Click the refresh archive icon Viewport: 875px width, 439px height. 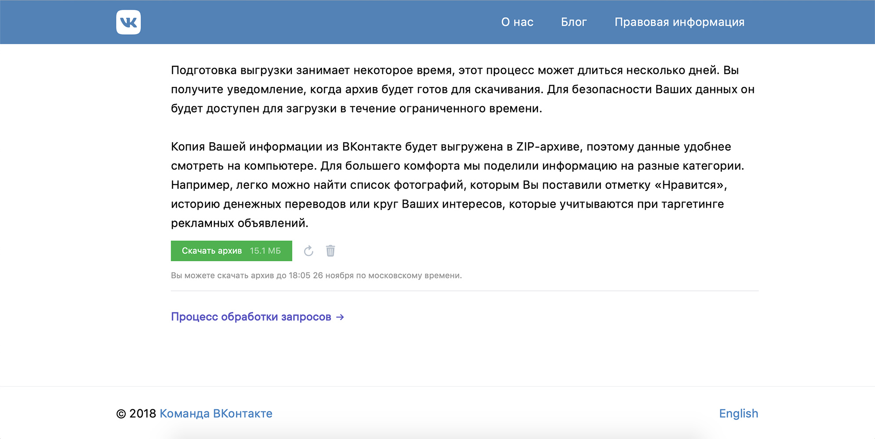pos(309,251)
